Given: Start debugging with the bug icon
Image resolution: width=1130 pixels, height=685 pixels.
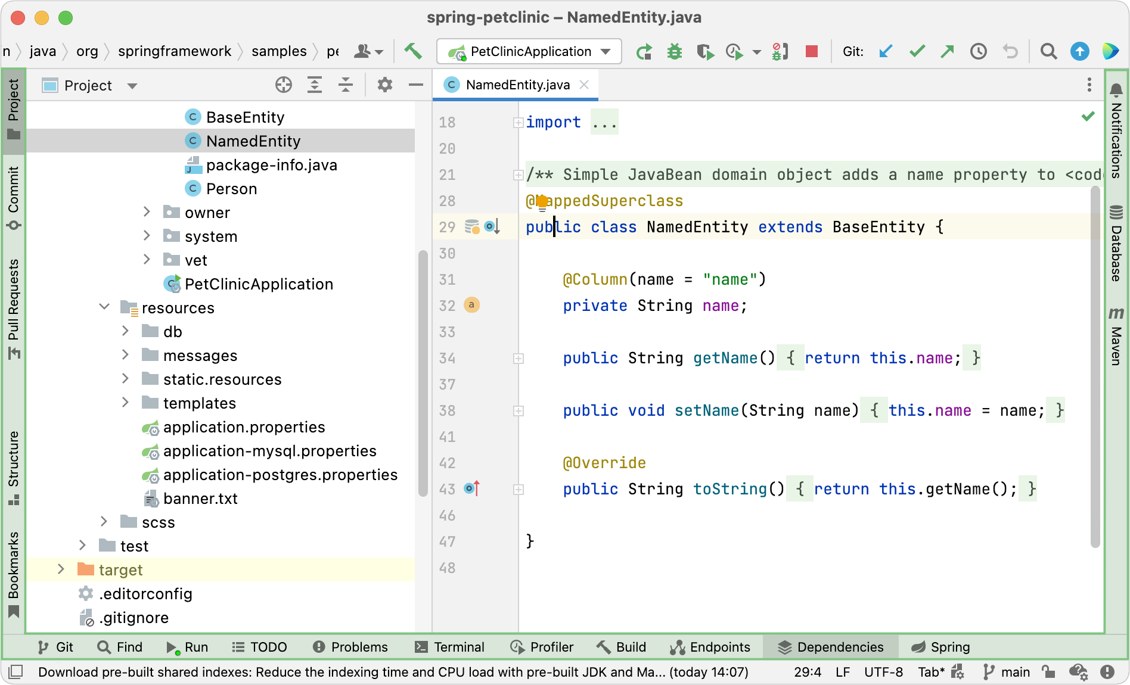Looking at the screenshot, I should 675,52.
